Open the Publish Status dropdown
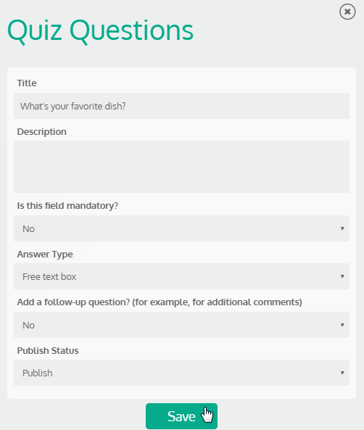 tap(181, 373)
